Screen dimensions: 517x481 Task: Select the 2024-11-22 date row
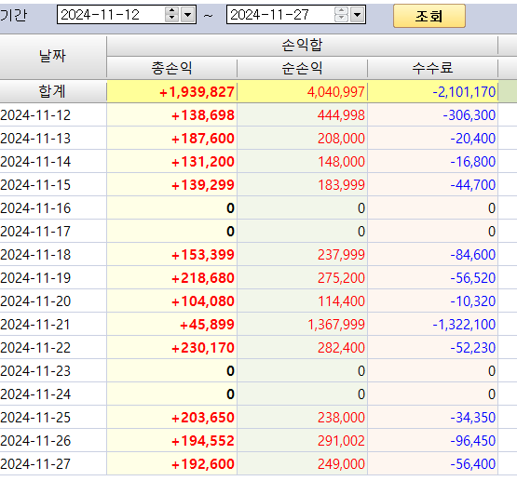click(53, 348)
